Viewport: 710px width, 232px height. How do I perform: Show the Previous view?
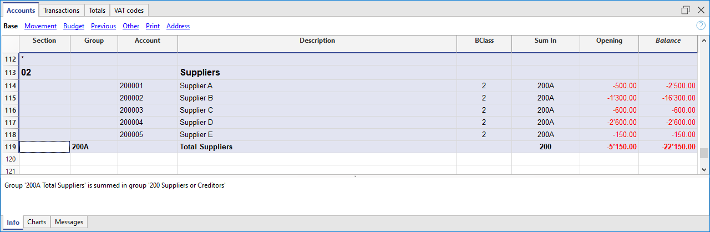coord(103,26)
